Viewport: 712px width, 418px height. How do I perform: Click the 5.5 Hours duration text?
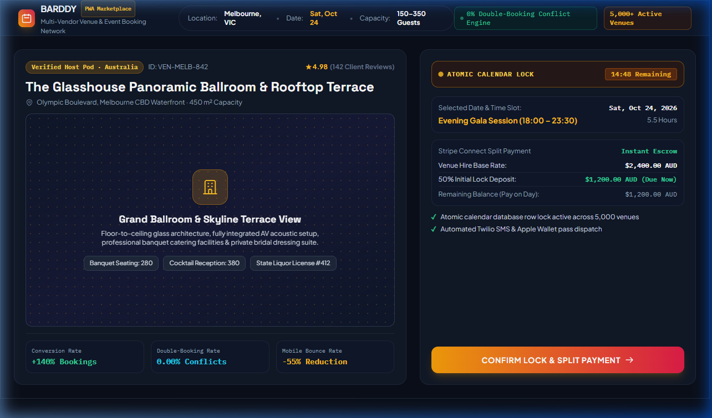click(x=662, y=120)
